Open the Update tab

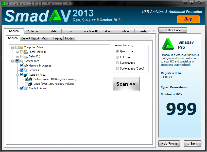coord(52,31)
